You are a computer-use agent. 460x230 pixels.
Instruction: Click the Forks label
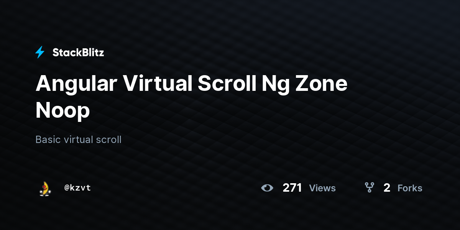click(x=410, y=188)
